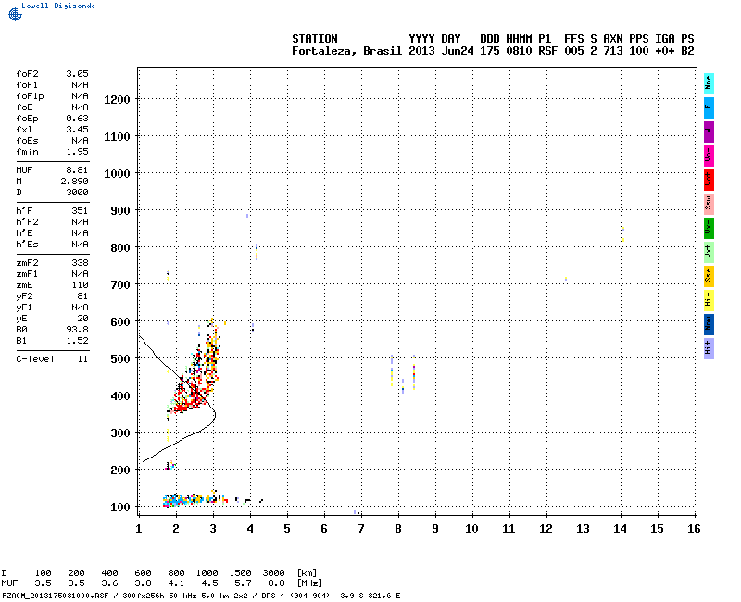Click the DPS-4 text in footer

point(274,596)
